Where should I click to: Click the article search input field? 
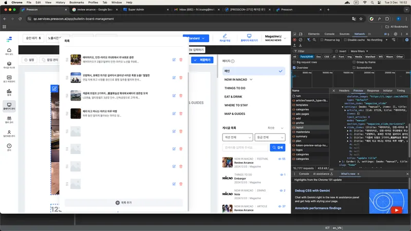pyautogui.click(x=245, y=147)
